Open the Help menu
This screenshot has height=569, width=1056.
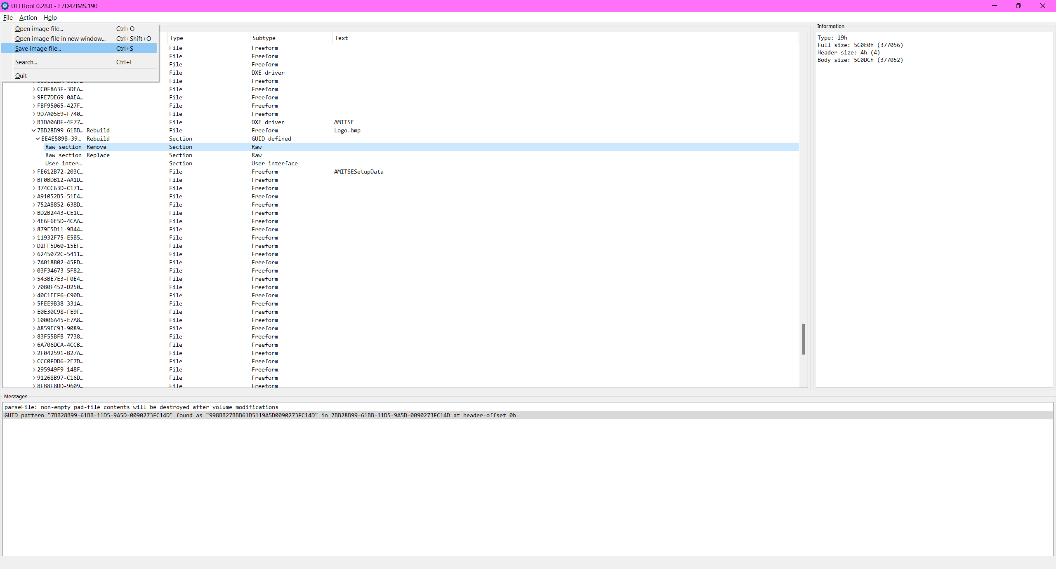click(x=50, y=18)
